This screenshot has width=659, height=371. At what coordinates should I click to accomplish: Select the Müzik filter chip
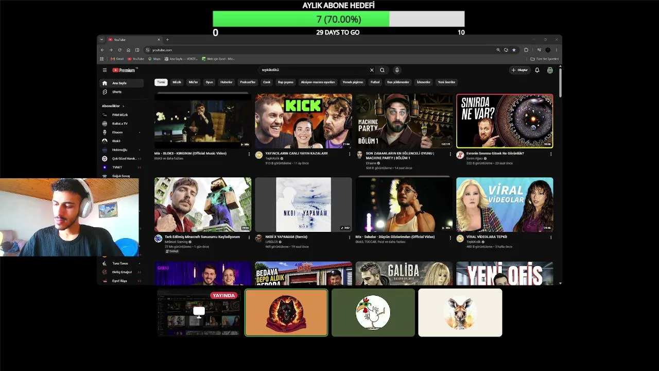[x=177, y=82]
